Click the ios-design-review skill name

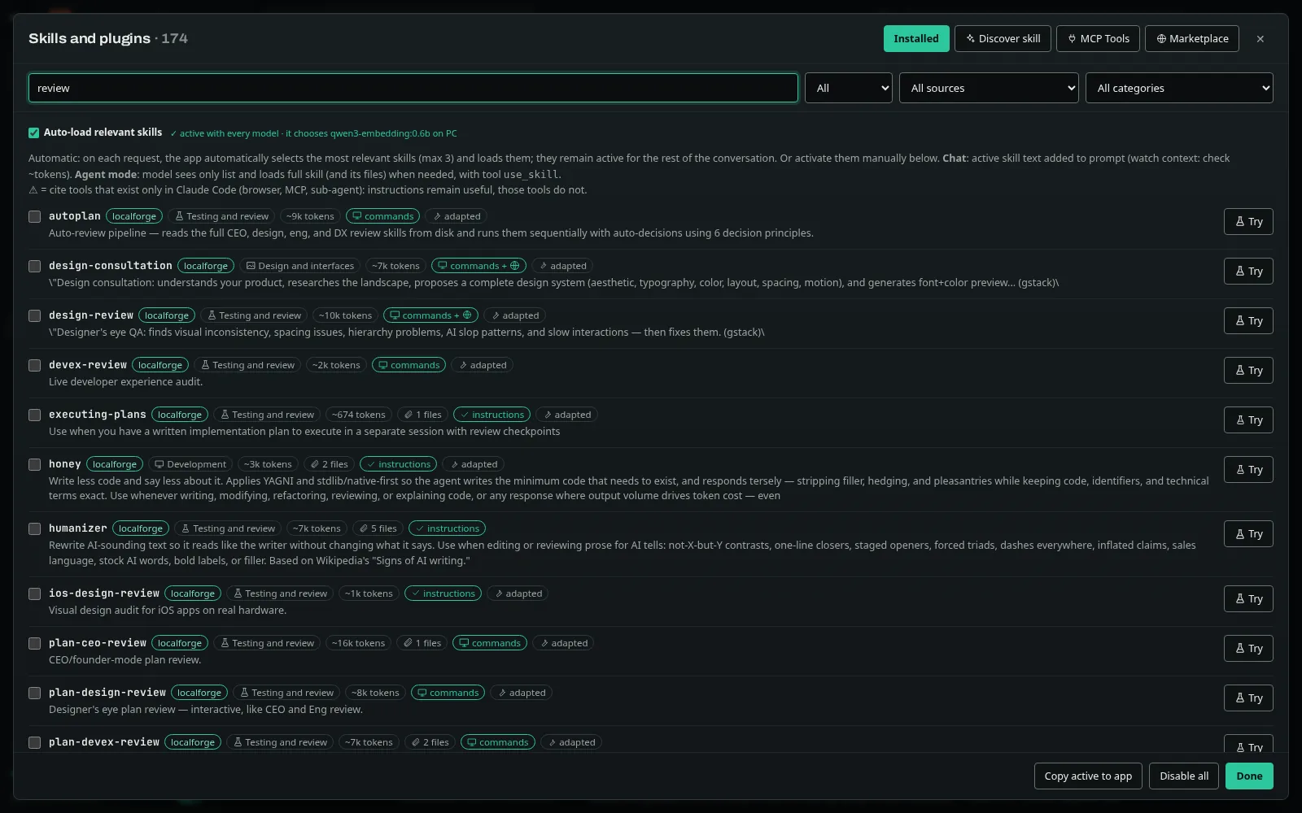104,593
